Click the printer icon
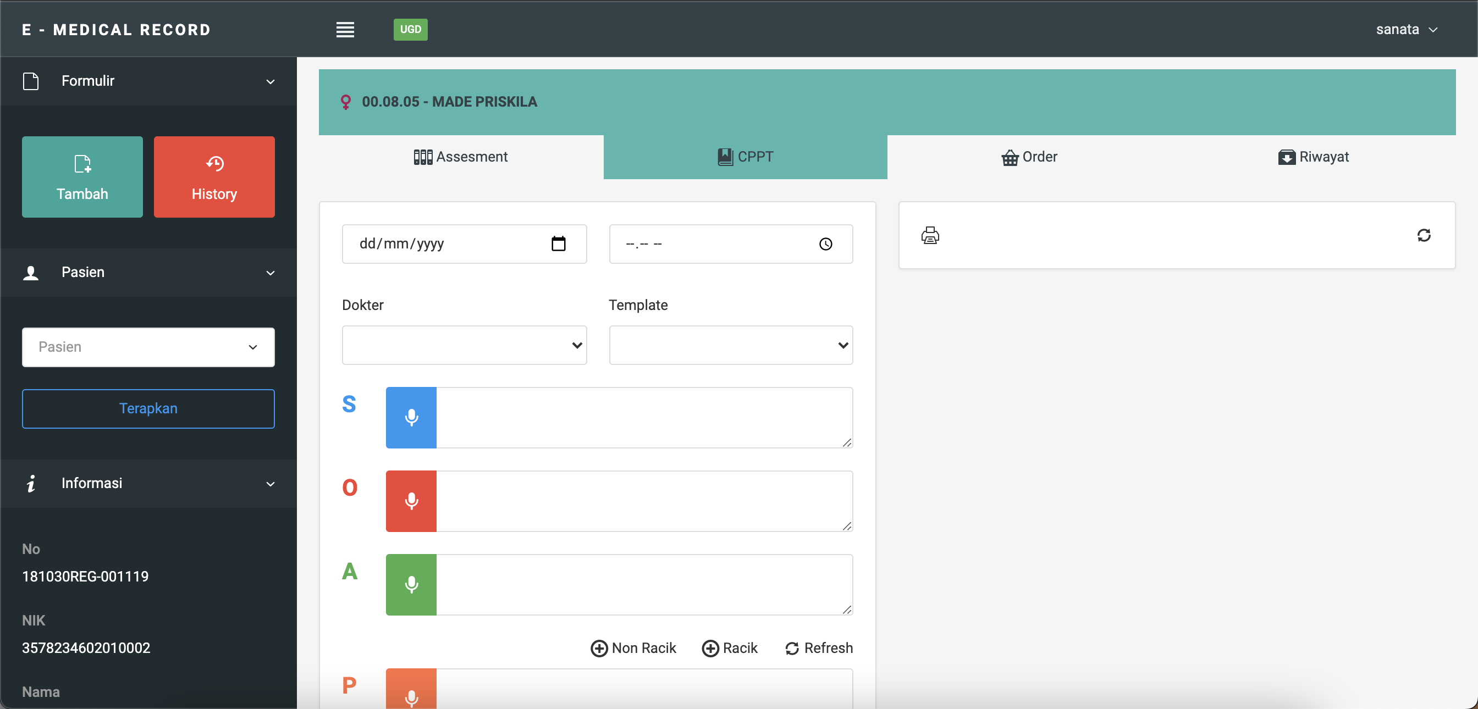1478x709 pixels. [929, 235]
